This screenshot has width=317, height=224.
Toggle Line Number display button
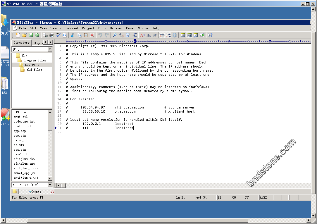coord(168,35)
